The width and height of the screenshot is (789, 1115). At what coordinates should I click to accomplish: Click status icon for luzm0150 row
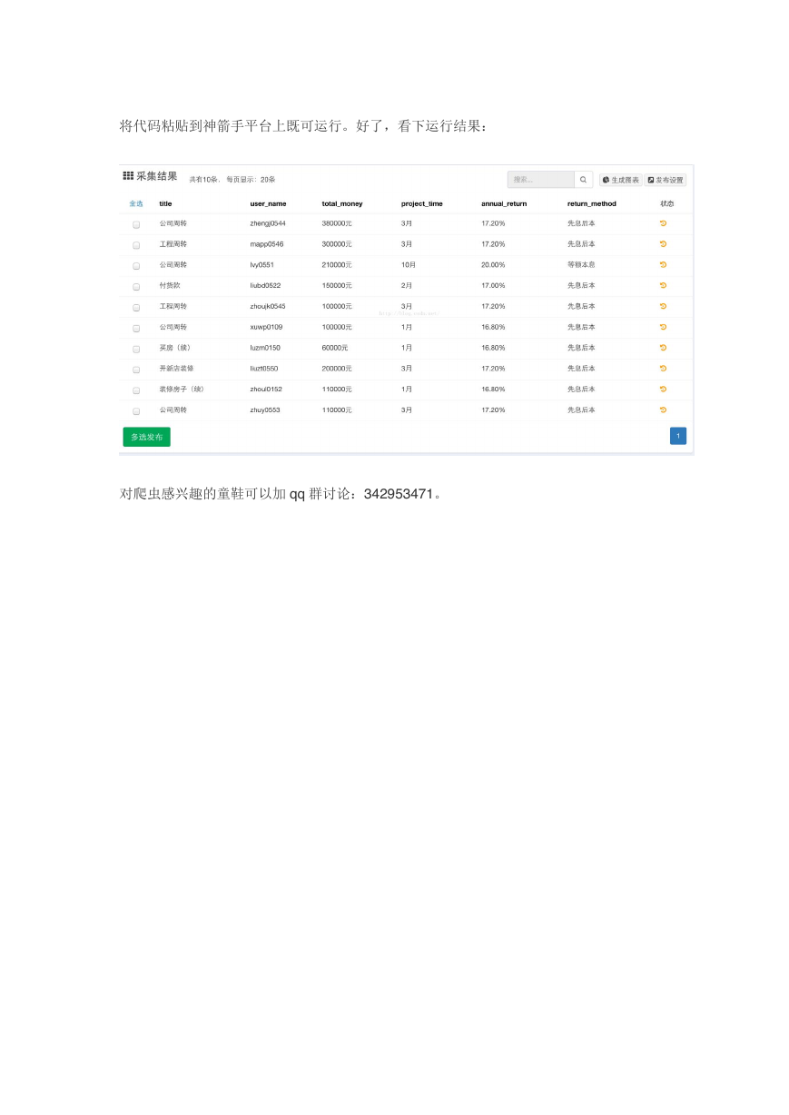663,348
